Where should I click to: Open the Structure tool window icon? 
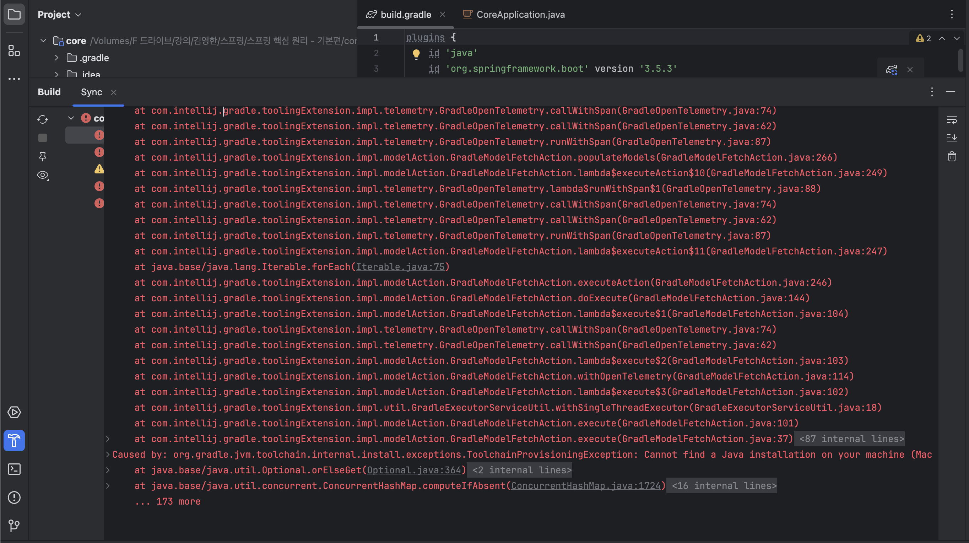(14, 51)
